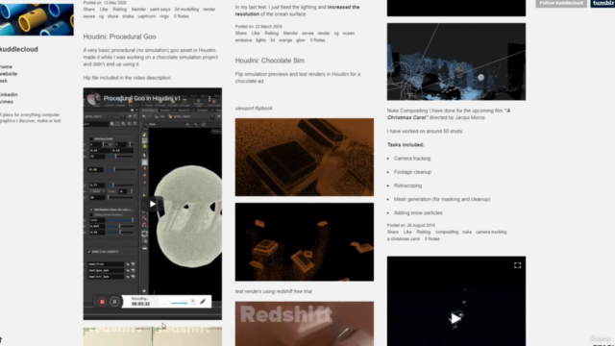Open the compositing tag

pyautogui.click(x=447, y=232)
